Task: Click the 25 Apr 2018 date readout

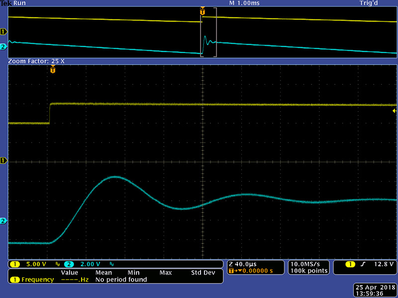Action: point(376,288)
